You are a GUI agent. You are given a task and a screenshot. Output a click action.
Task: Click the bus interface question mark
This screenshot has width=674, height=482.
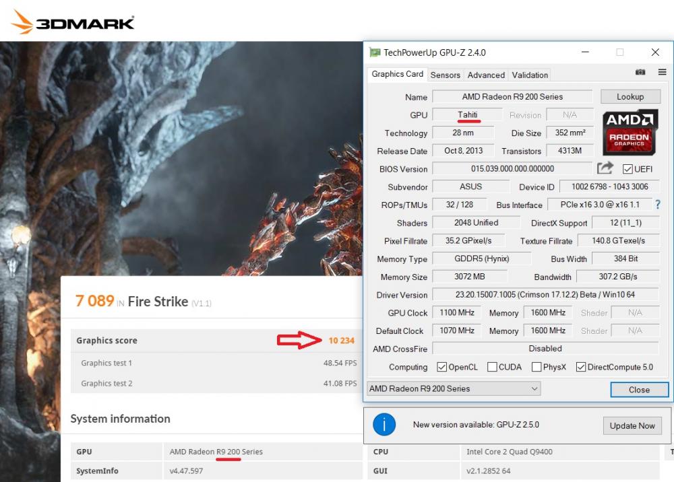point(658,205)
